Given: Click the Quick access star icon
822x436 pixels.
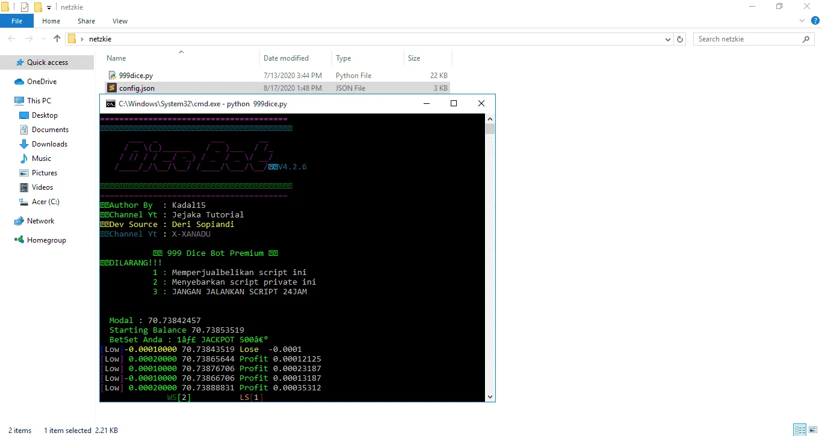Looking at the screenshot, I should [x=20, y=62].
